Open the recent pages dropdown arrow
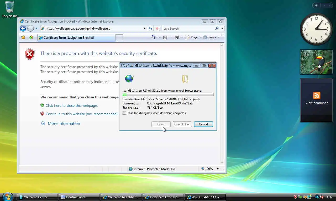The image size is (336, 201). click(x=36, y=28)
